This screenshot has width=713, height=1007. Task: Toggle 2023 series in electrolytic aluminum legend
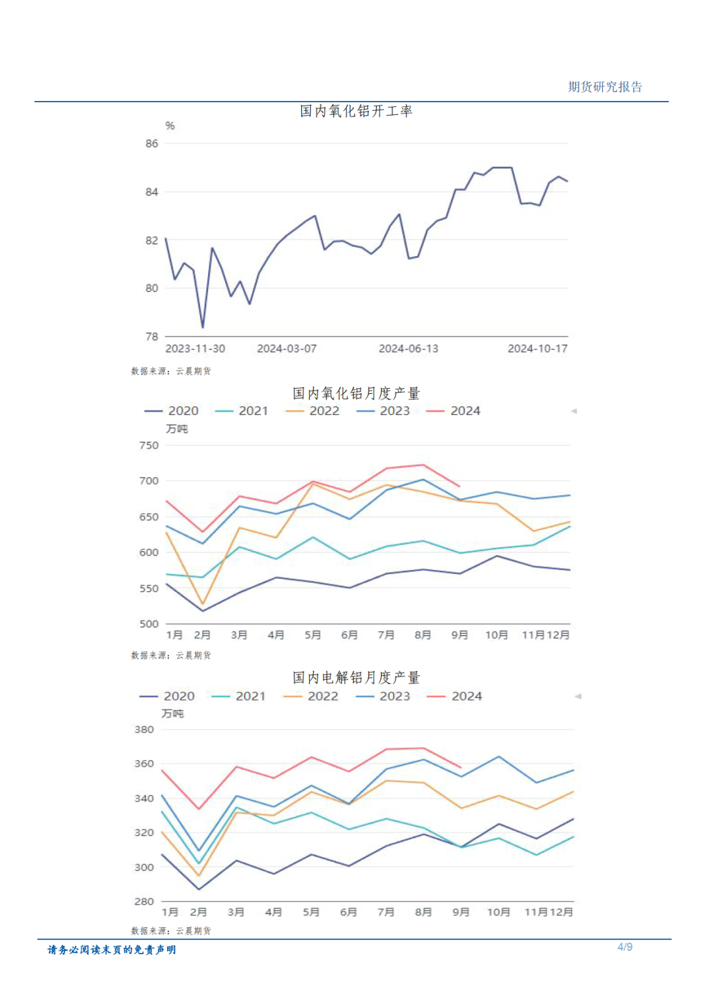click(383, 696)
